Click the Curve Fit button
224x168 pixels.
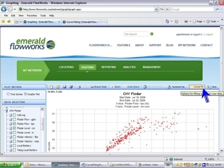pos(197,87)
